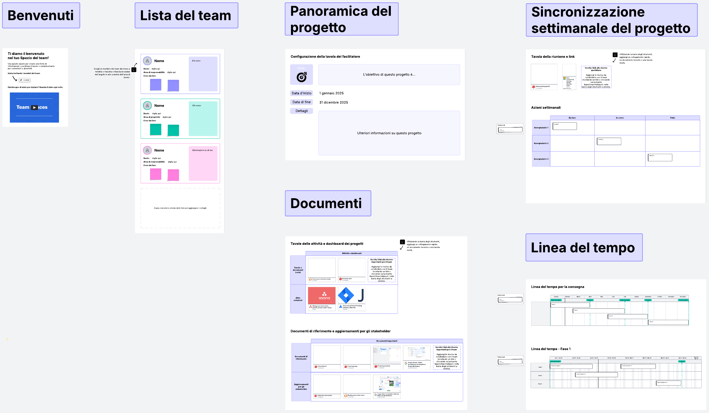The height and width of the screenshot is (413, 709).
Task: Select the Data d'inizio label
Action: point(301,93)
